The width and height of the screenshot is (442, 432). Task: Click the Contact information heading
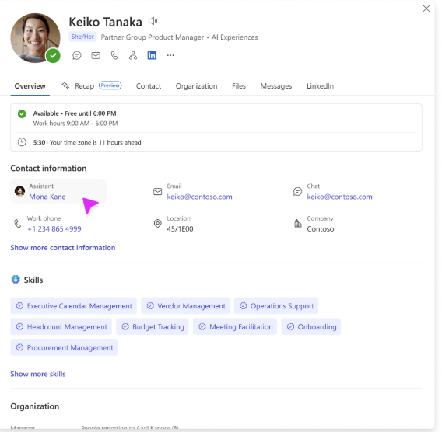click(x=48, y=169)
